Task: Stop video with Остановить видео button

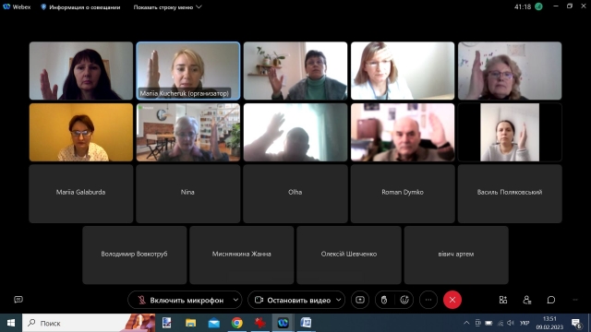Action: click(293, 300)
